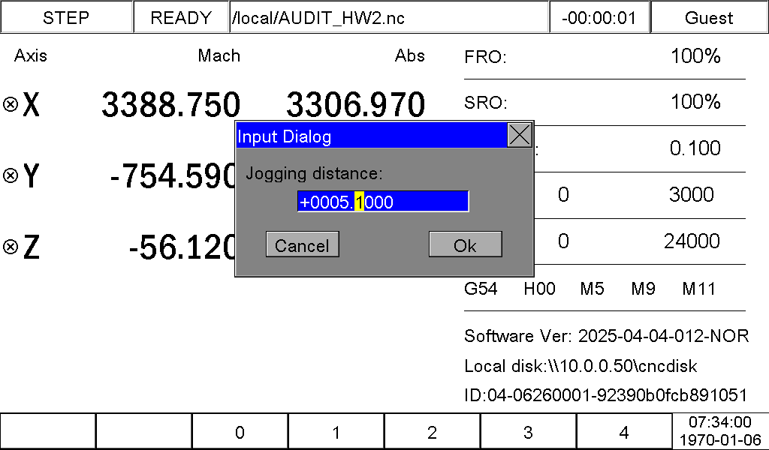The height and width of the screenshot is (450, 769).
Task: Click the SRO 100% override value
Action: (695, 102)
